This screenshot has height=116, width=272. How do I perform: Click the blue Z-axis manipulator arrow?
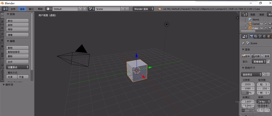click(x=136, y=55)
